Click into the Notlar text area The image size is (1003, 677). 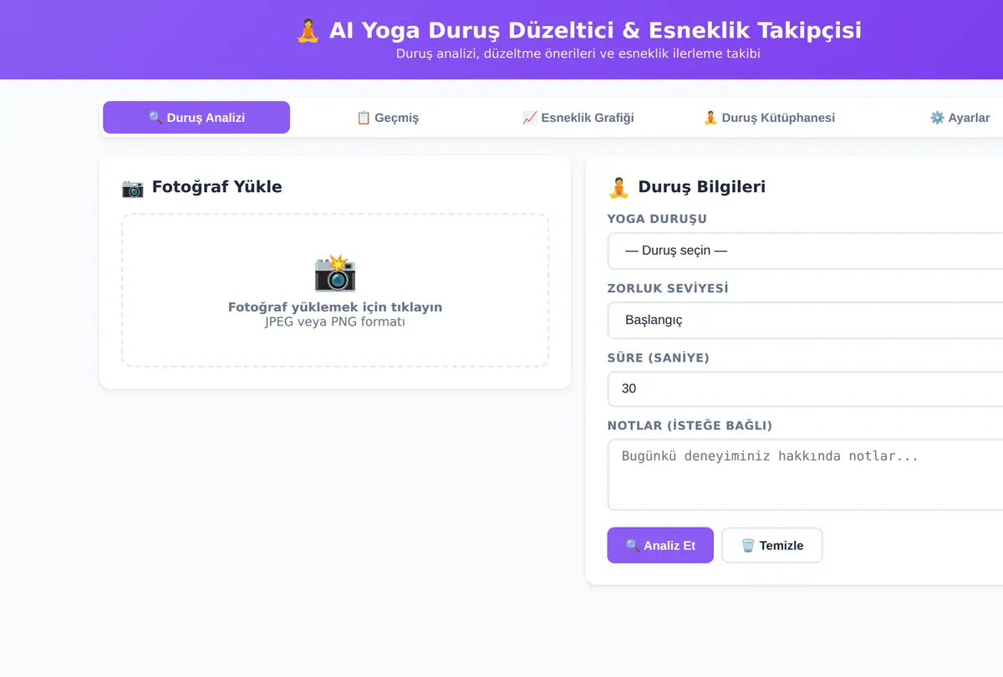pos(805,474)
